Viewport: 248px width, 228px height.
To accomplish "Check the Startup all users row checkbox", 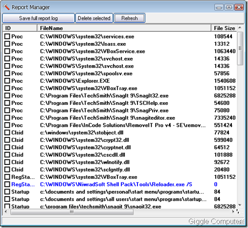I will pyautogui.click(x=7, y=199).
